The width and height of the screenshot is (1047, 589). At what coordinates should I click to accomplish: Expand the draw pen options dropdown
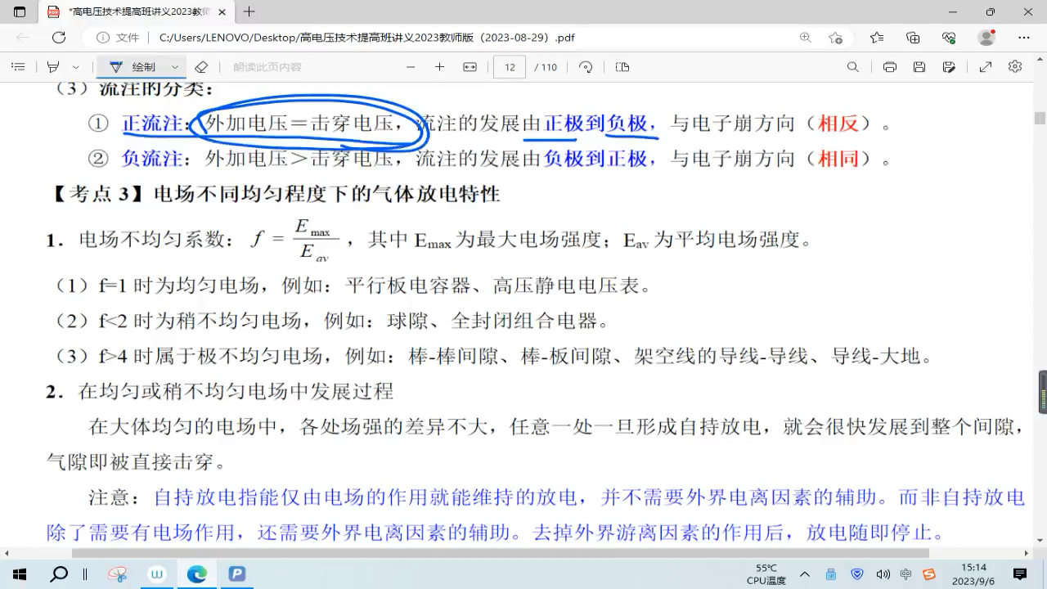tap(175, 67)
